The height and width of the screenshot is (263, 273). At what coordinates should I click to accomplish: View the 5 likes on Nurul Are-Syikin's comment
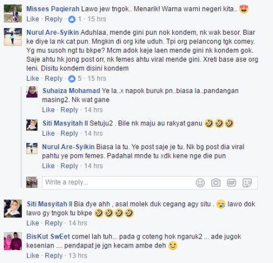(x=75, y=78)
